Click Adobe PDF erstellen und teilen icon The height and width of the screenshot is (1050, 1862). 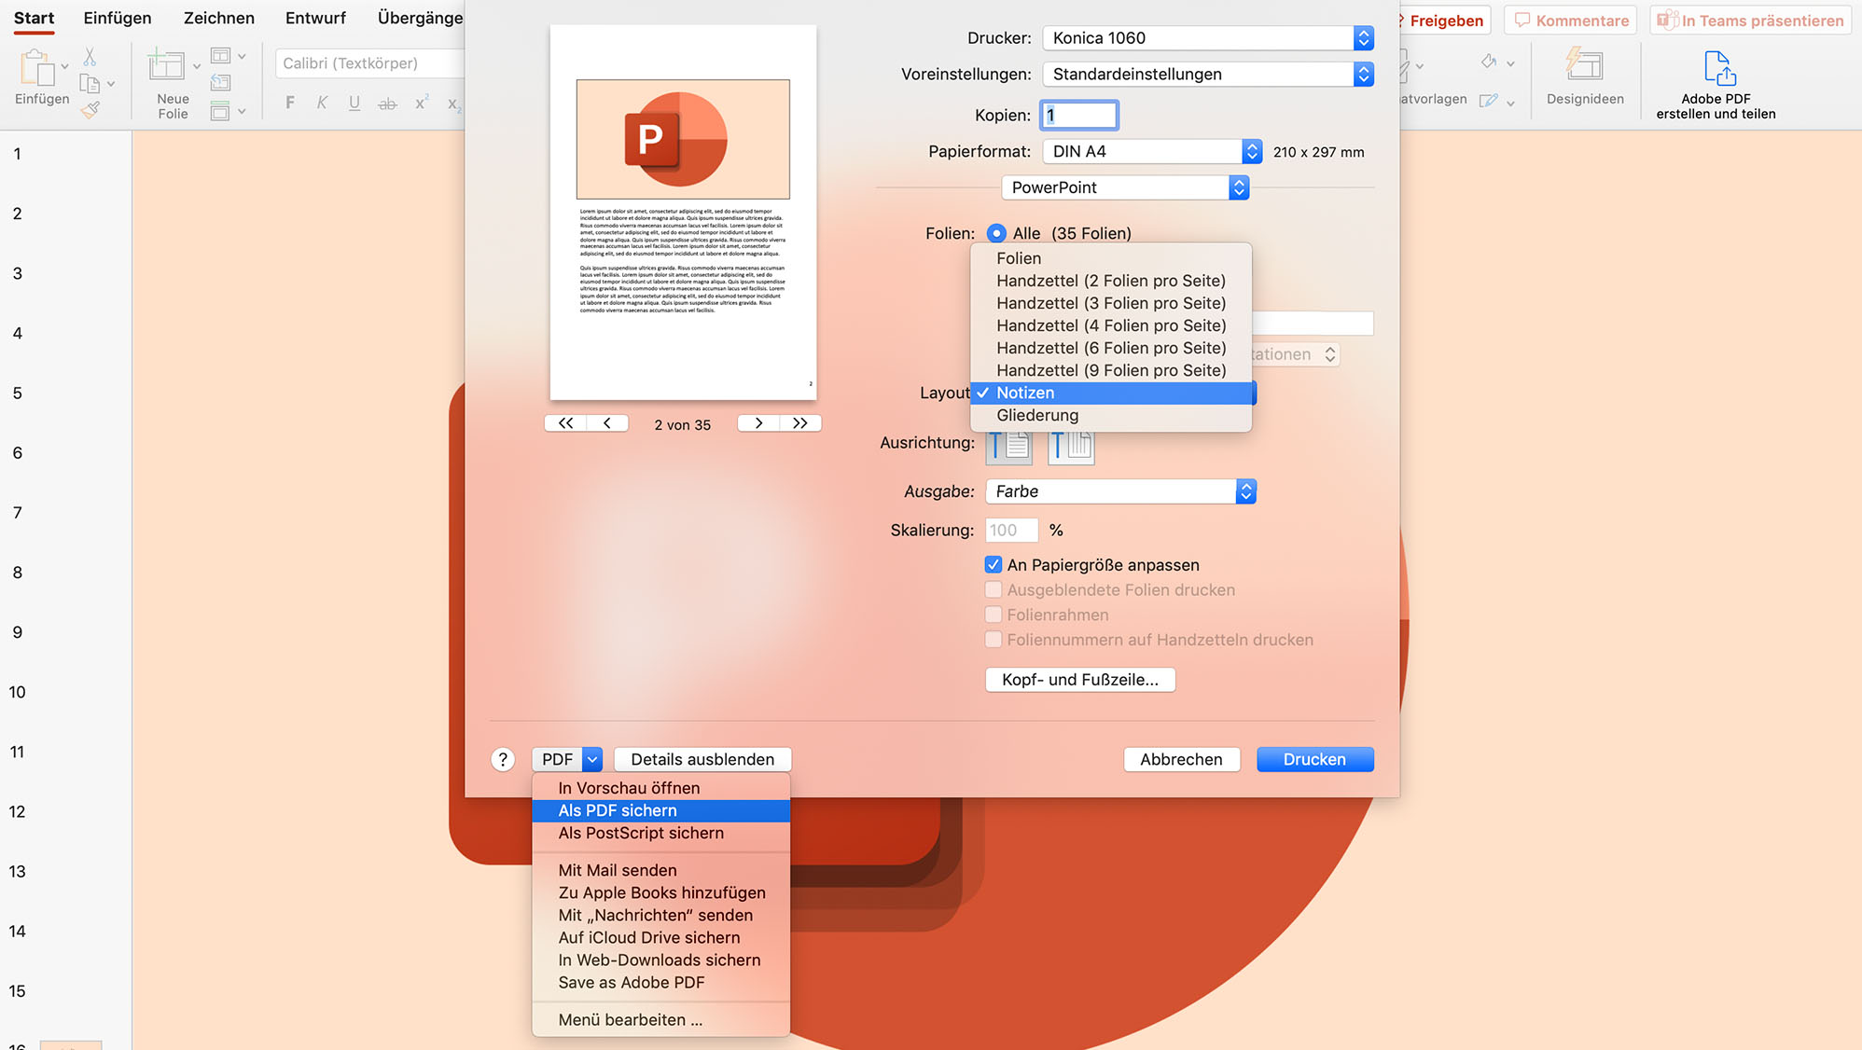1718,68
